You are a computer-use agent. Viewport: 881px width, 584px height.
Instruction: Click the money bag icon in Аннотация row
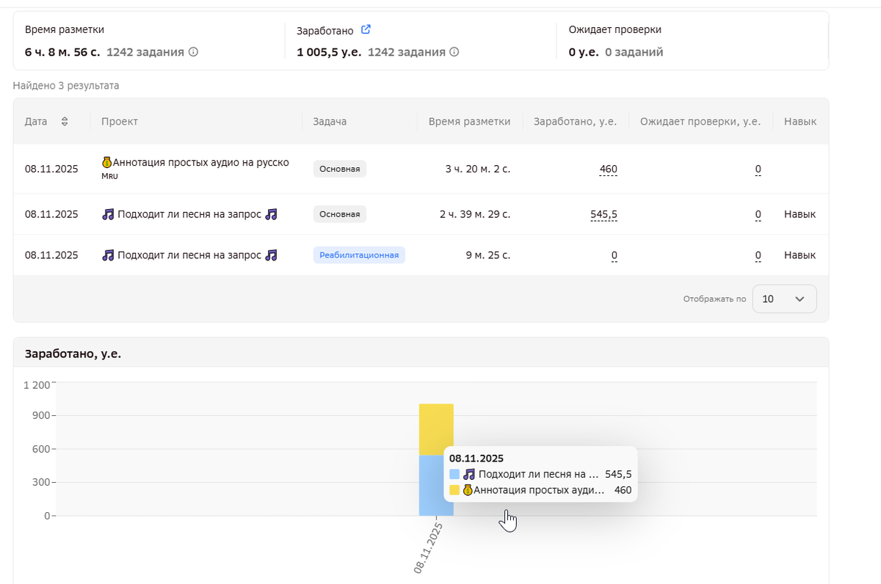(106, 162)
